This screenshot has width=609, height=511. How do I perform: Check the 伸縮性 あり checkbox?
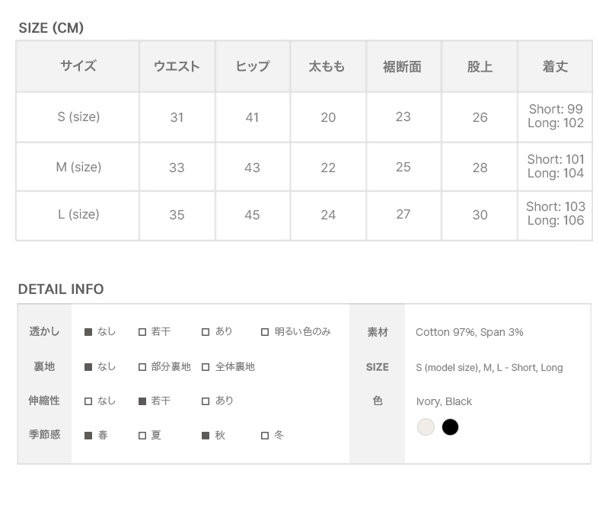coord(206,401)
